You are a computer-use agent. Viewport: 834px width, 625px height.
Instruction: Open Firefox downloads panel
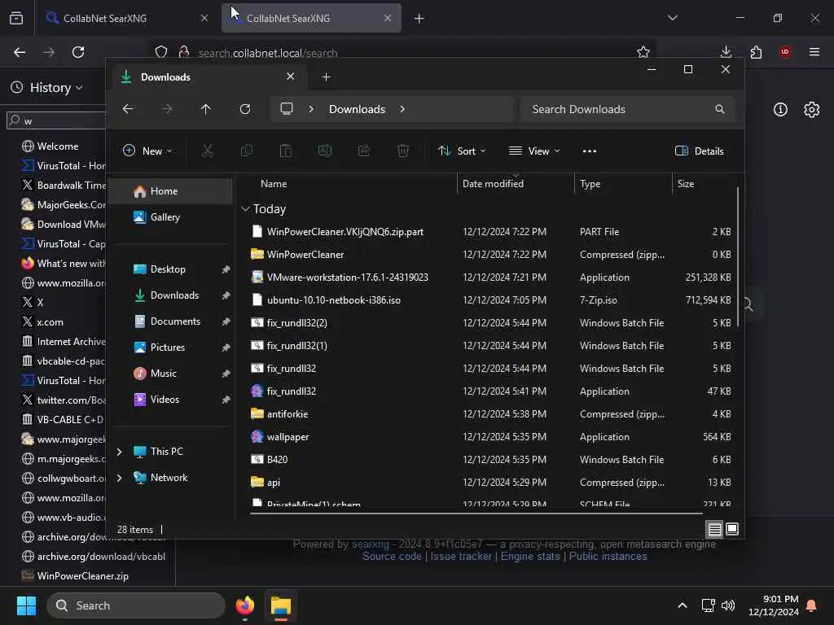coord(726,51)
